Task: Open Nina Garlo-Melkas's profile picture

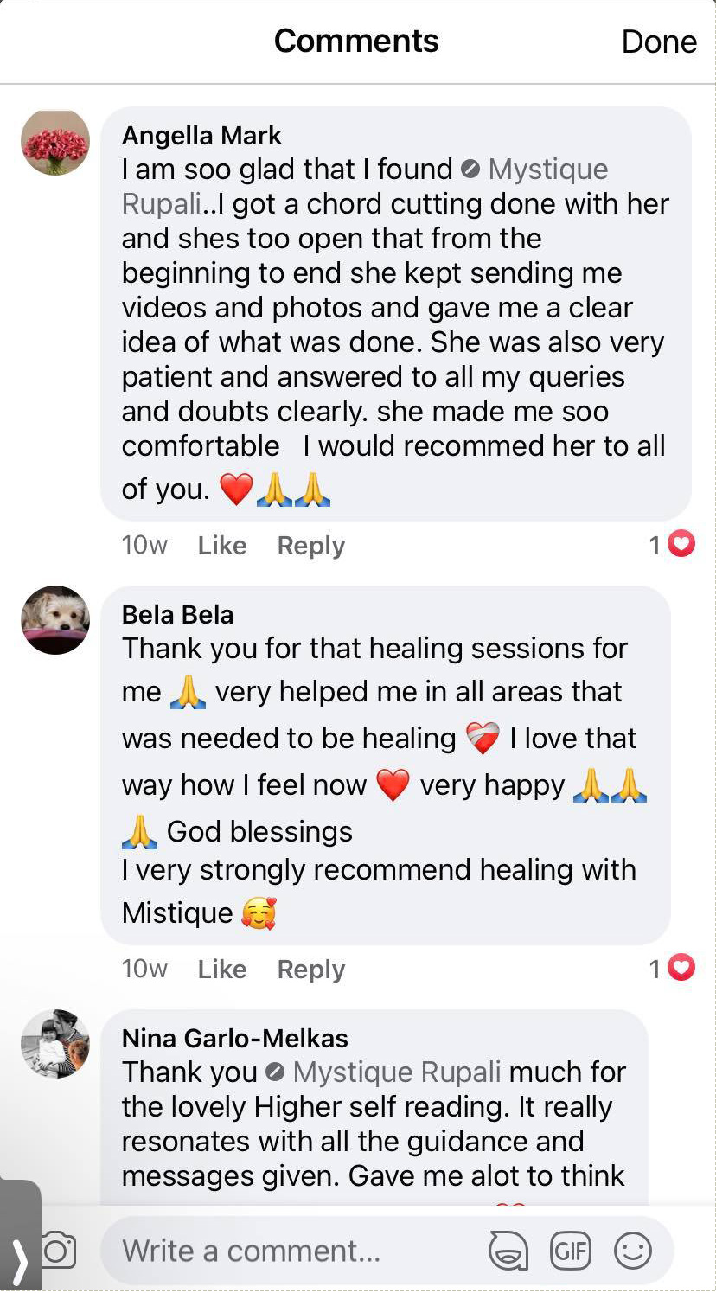Action: [x=55, y=1044]
